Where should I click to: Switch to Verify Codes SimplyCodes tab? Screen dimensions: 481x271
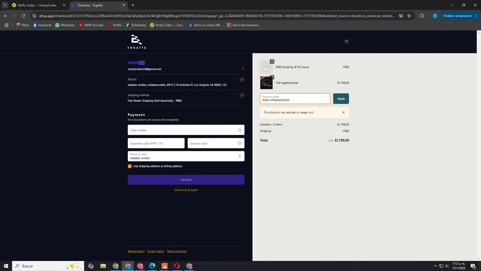[x=37, y=5]
